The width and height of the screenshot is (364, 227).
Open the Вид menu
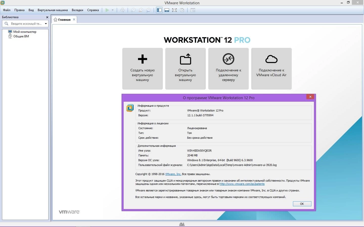click(31, 10)
